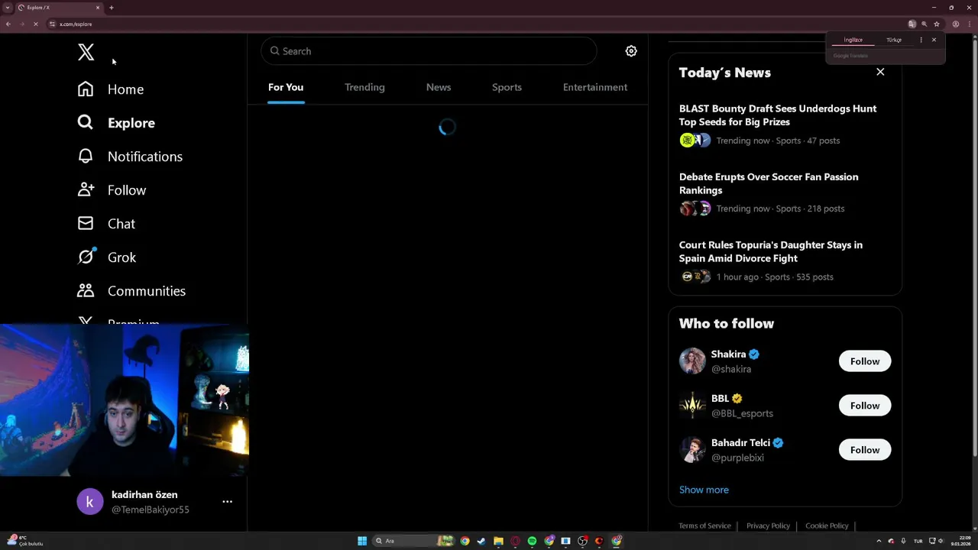Viewport: 978px width, 550px height.
Task: Select the For You tab
Action: pos(286,87)
